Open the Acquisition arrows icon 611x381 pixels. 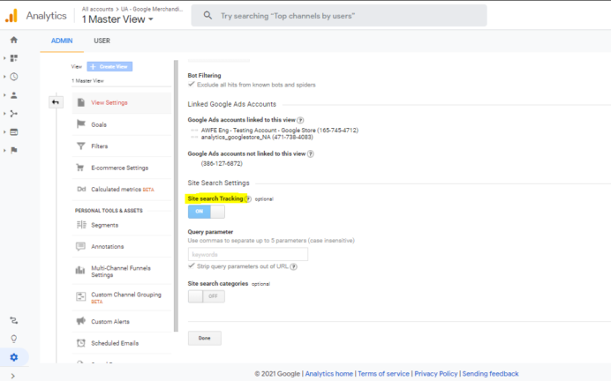(x=14, y=114)
